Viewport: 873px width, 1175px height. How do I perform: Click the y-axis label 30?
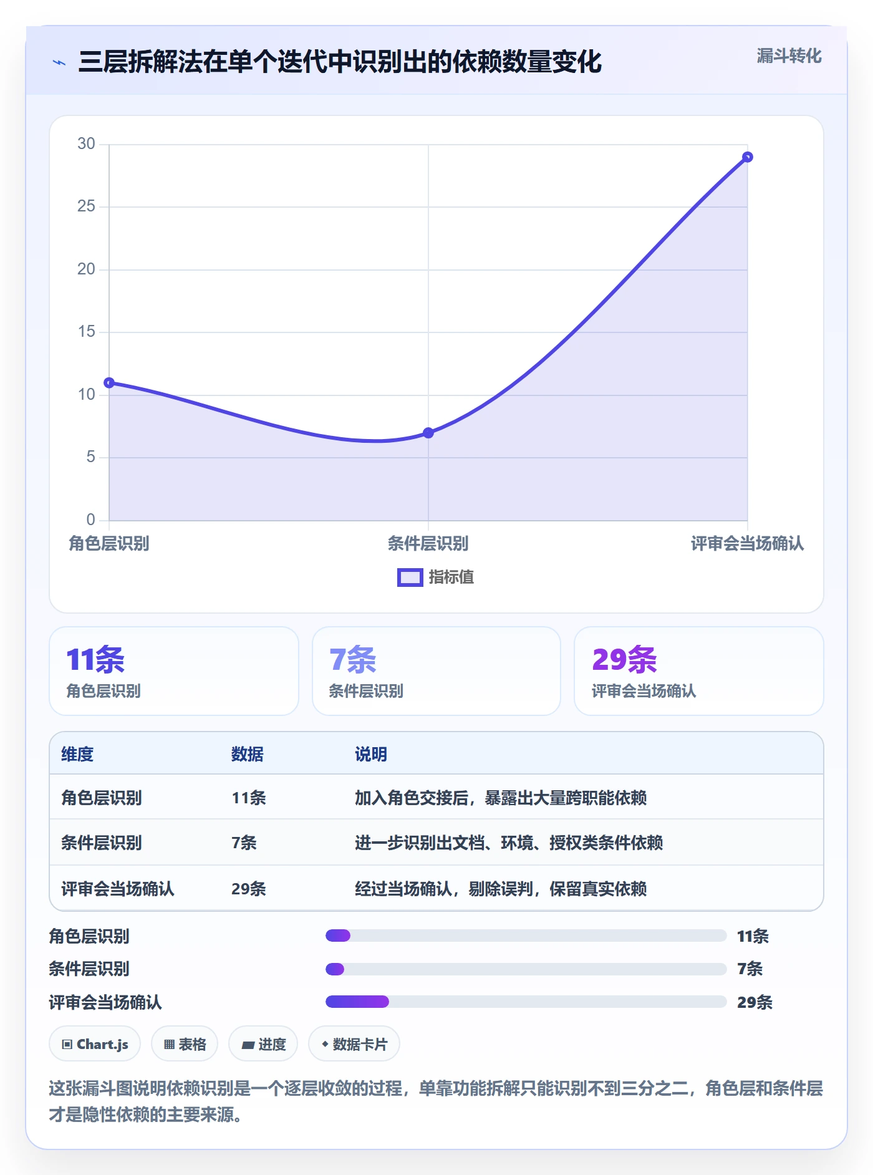coord(86,144)
